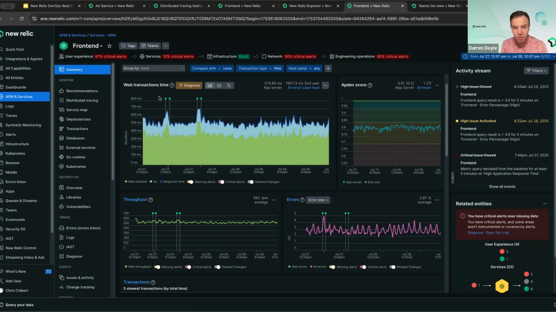556x312 pixels.
Task: Open the Group by dropdown
Action: click(x=153, y=68)
